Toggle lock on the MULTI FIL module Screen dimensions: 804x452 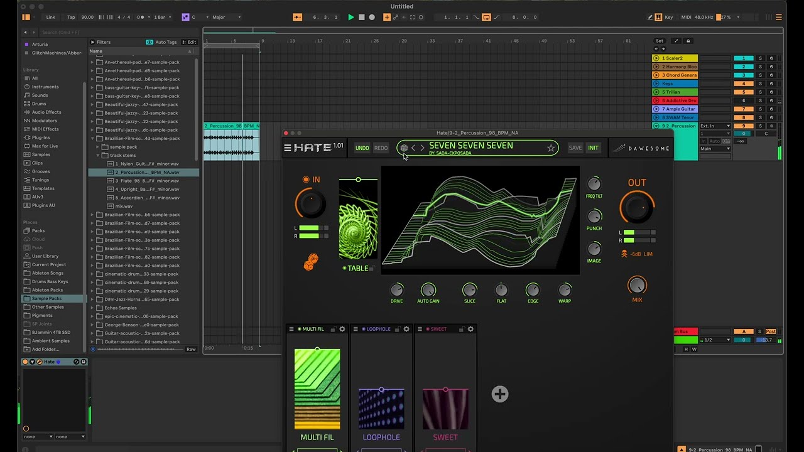(333, 329)
